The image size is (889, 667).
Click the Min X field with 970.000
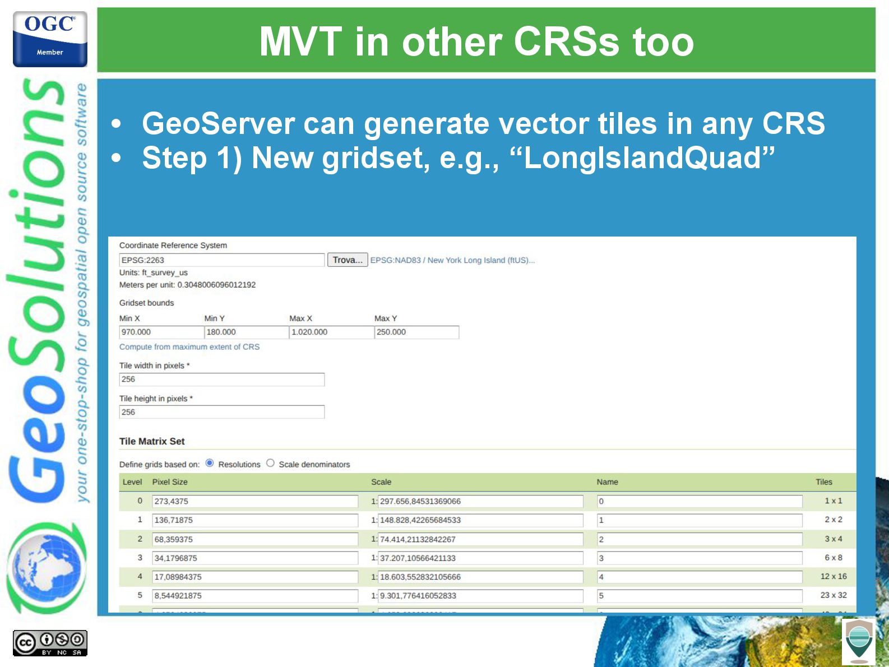pos(161,332)
